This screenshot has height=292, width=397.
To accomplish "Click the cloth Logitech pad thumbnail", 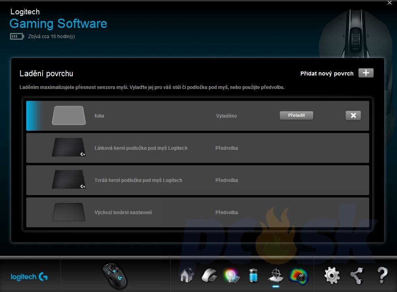I will pos(69,147).
